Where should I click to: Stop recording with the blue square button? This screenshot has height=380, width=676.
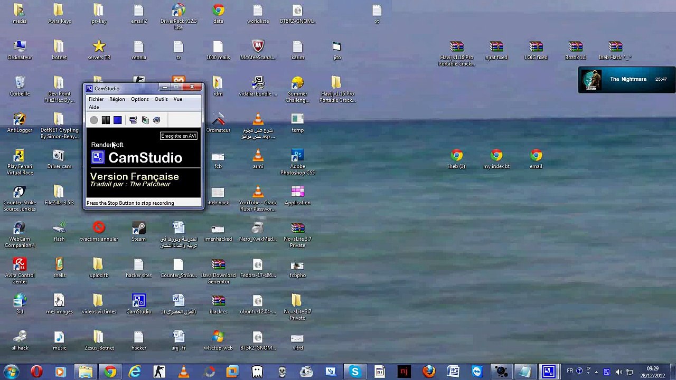(117, 120)
